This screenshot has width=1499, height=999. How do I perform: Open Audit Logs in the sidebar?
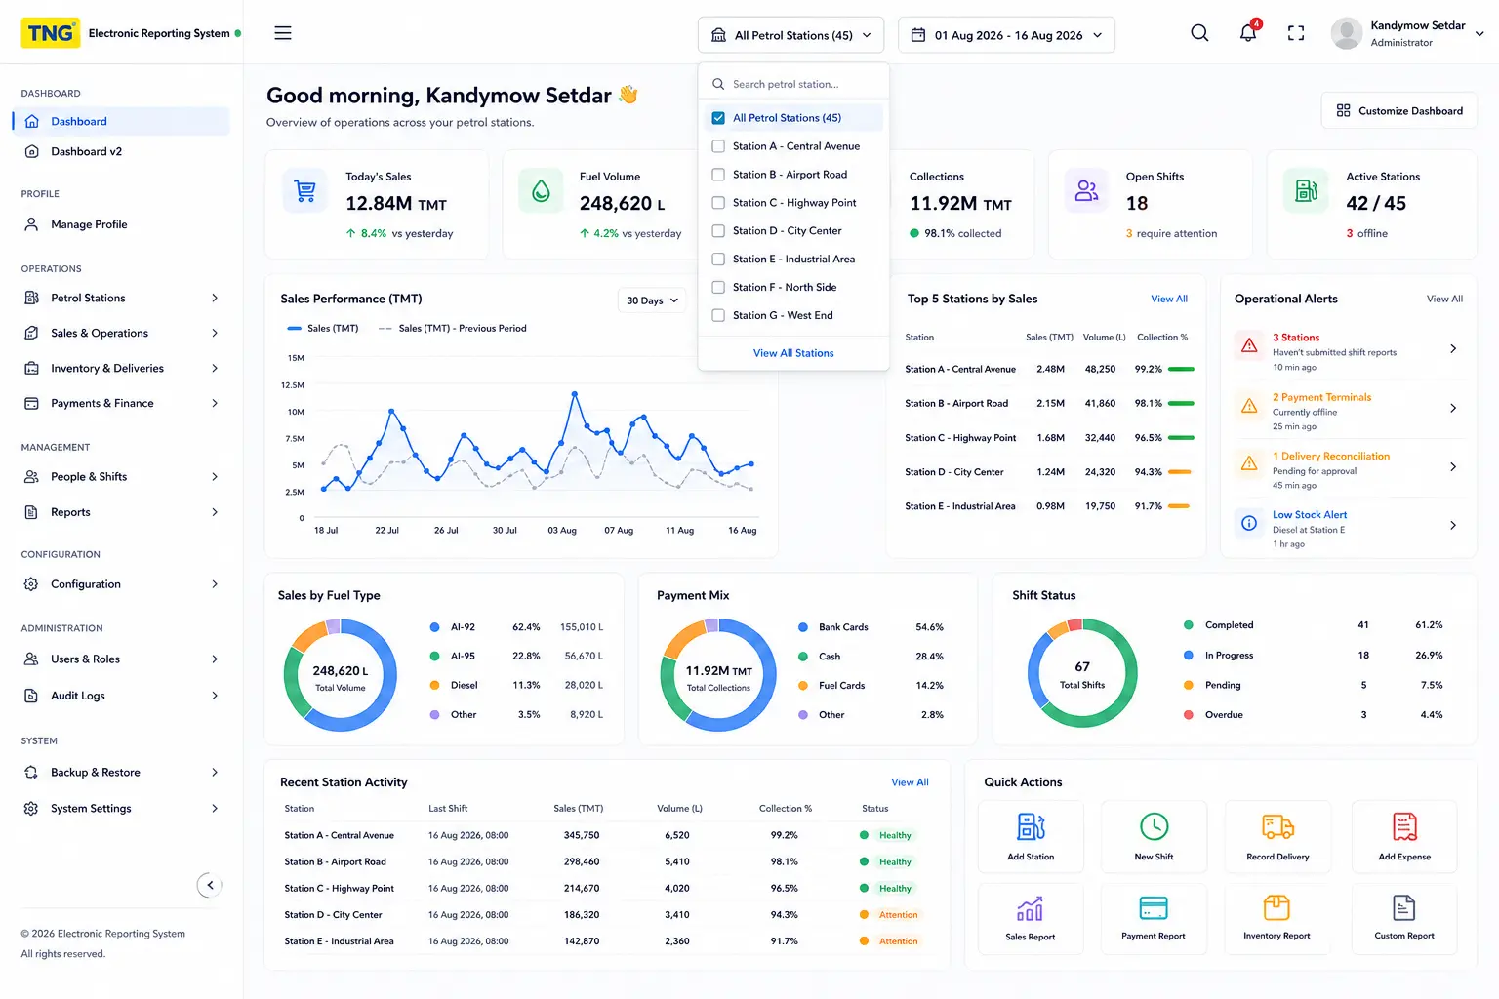122,696
